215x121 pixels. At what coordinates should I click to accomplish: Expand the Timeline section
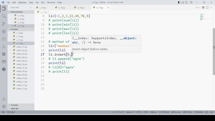(x=21, y=109)
